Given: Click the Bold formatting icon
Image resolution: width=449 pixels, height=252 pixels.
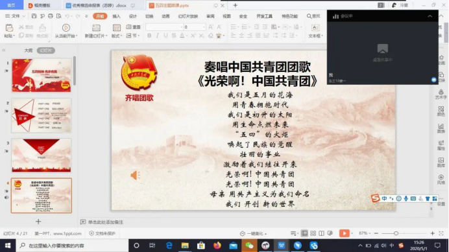Looking at the screenshot, I should coord(149,36).
